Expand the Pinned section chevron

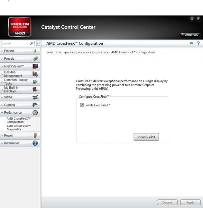click(x=2, y=51)
